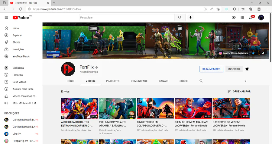Expand more channel tabs with right chevron

click(246, 81)
